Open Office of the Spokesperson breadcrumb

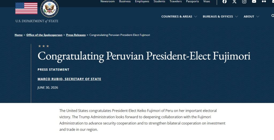point(44,35)
